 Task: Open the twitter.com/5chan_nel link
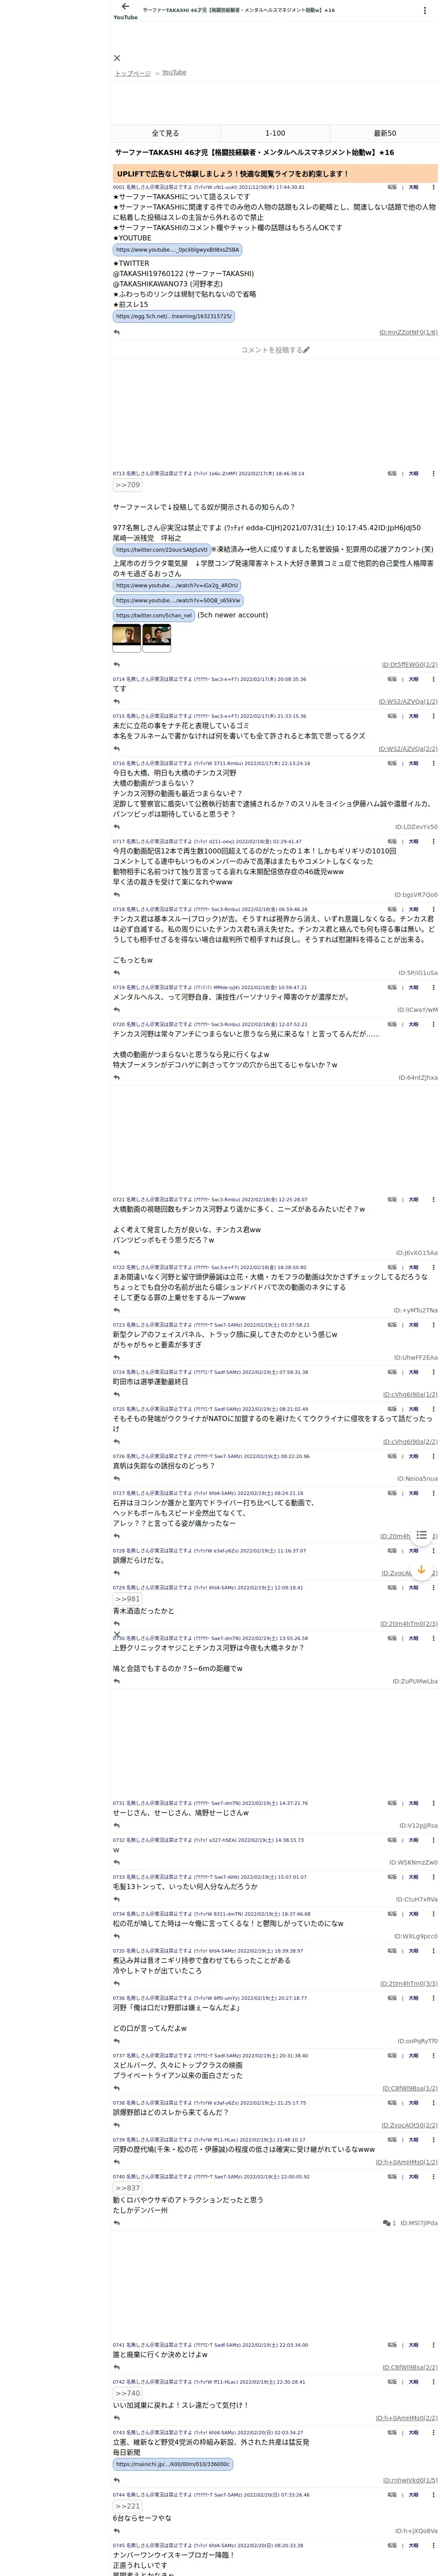153,616
